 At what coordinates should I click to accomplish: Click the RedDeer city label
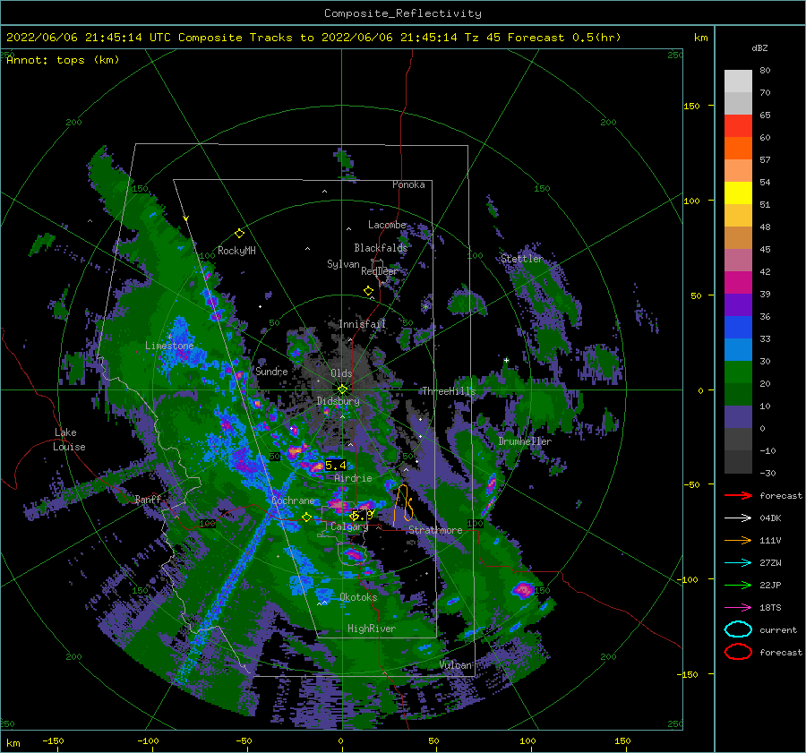tap(380, 271)
